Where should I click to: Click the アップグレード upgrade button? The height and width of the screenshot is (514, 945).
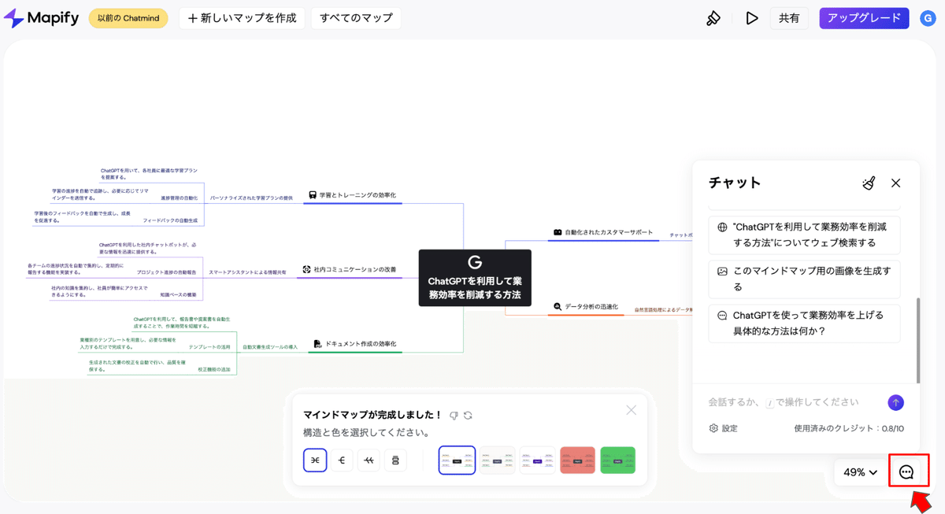(x=864, y=17)
